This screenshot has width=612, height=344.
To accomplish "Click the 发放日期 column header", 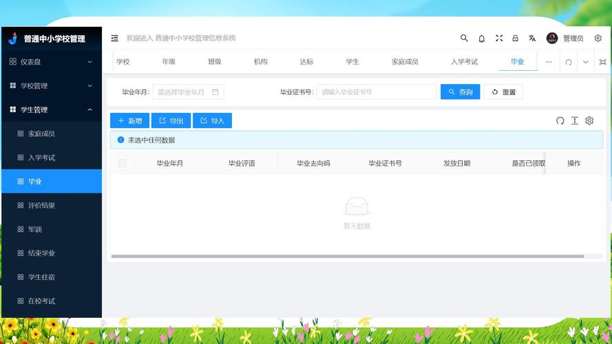I will tap(456, 164).
